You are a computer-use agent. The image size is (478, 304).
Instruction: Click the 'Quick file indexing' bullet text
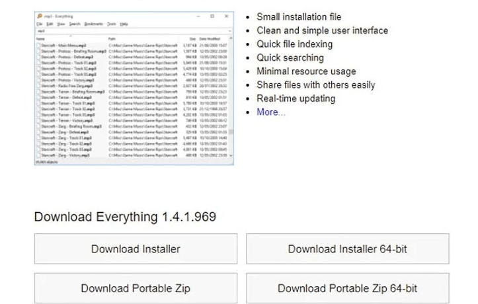(x=294, y=44)
